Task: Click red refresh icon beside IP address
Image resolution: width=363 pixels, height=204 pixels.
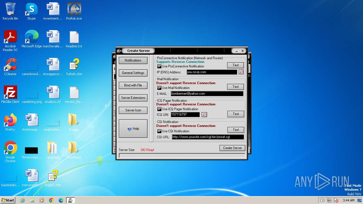Action: click(x=241, y=72)
